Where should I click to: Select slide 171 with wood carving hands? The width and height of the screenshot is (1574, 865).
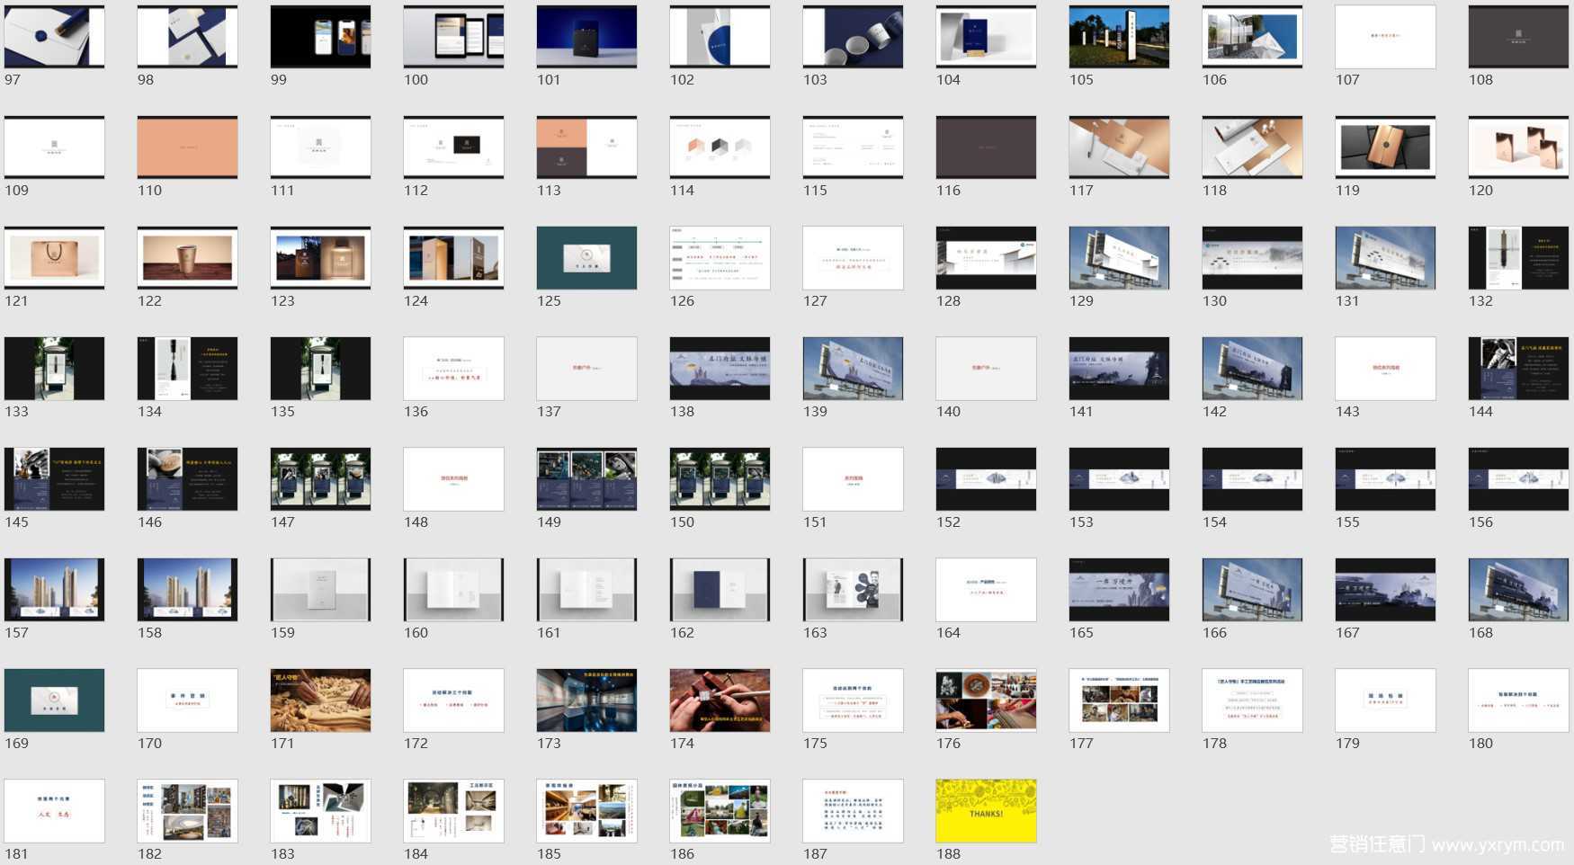pos(320,700)
